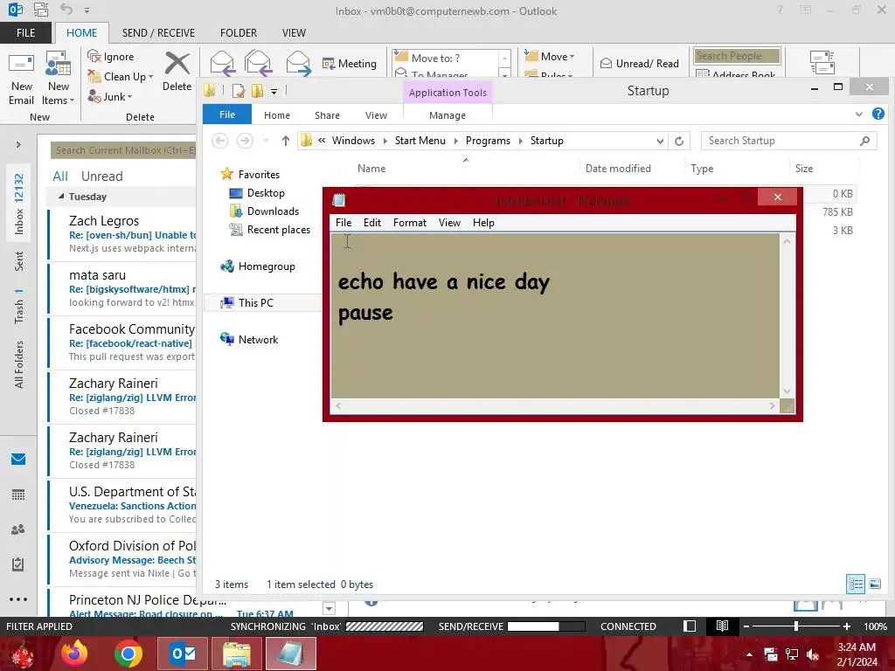Viewport: 895px width, 671px height.
Task: Switch Explorer to large icons view
Action: point(874,584)
